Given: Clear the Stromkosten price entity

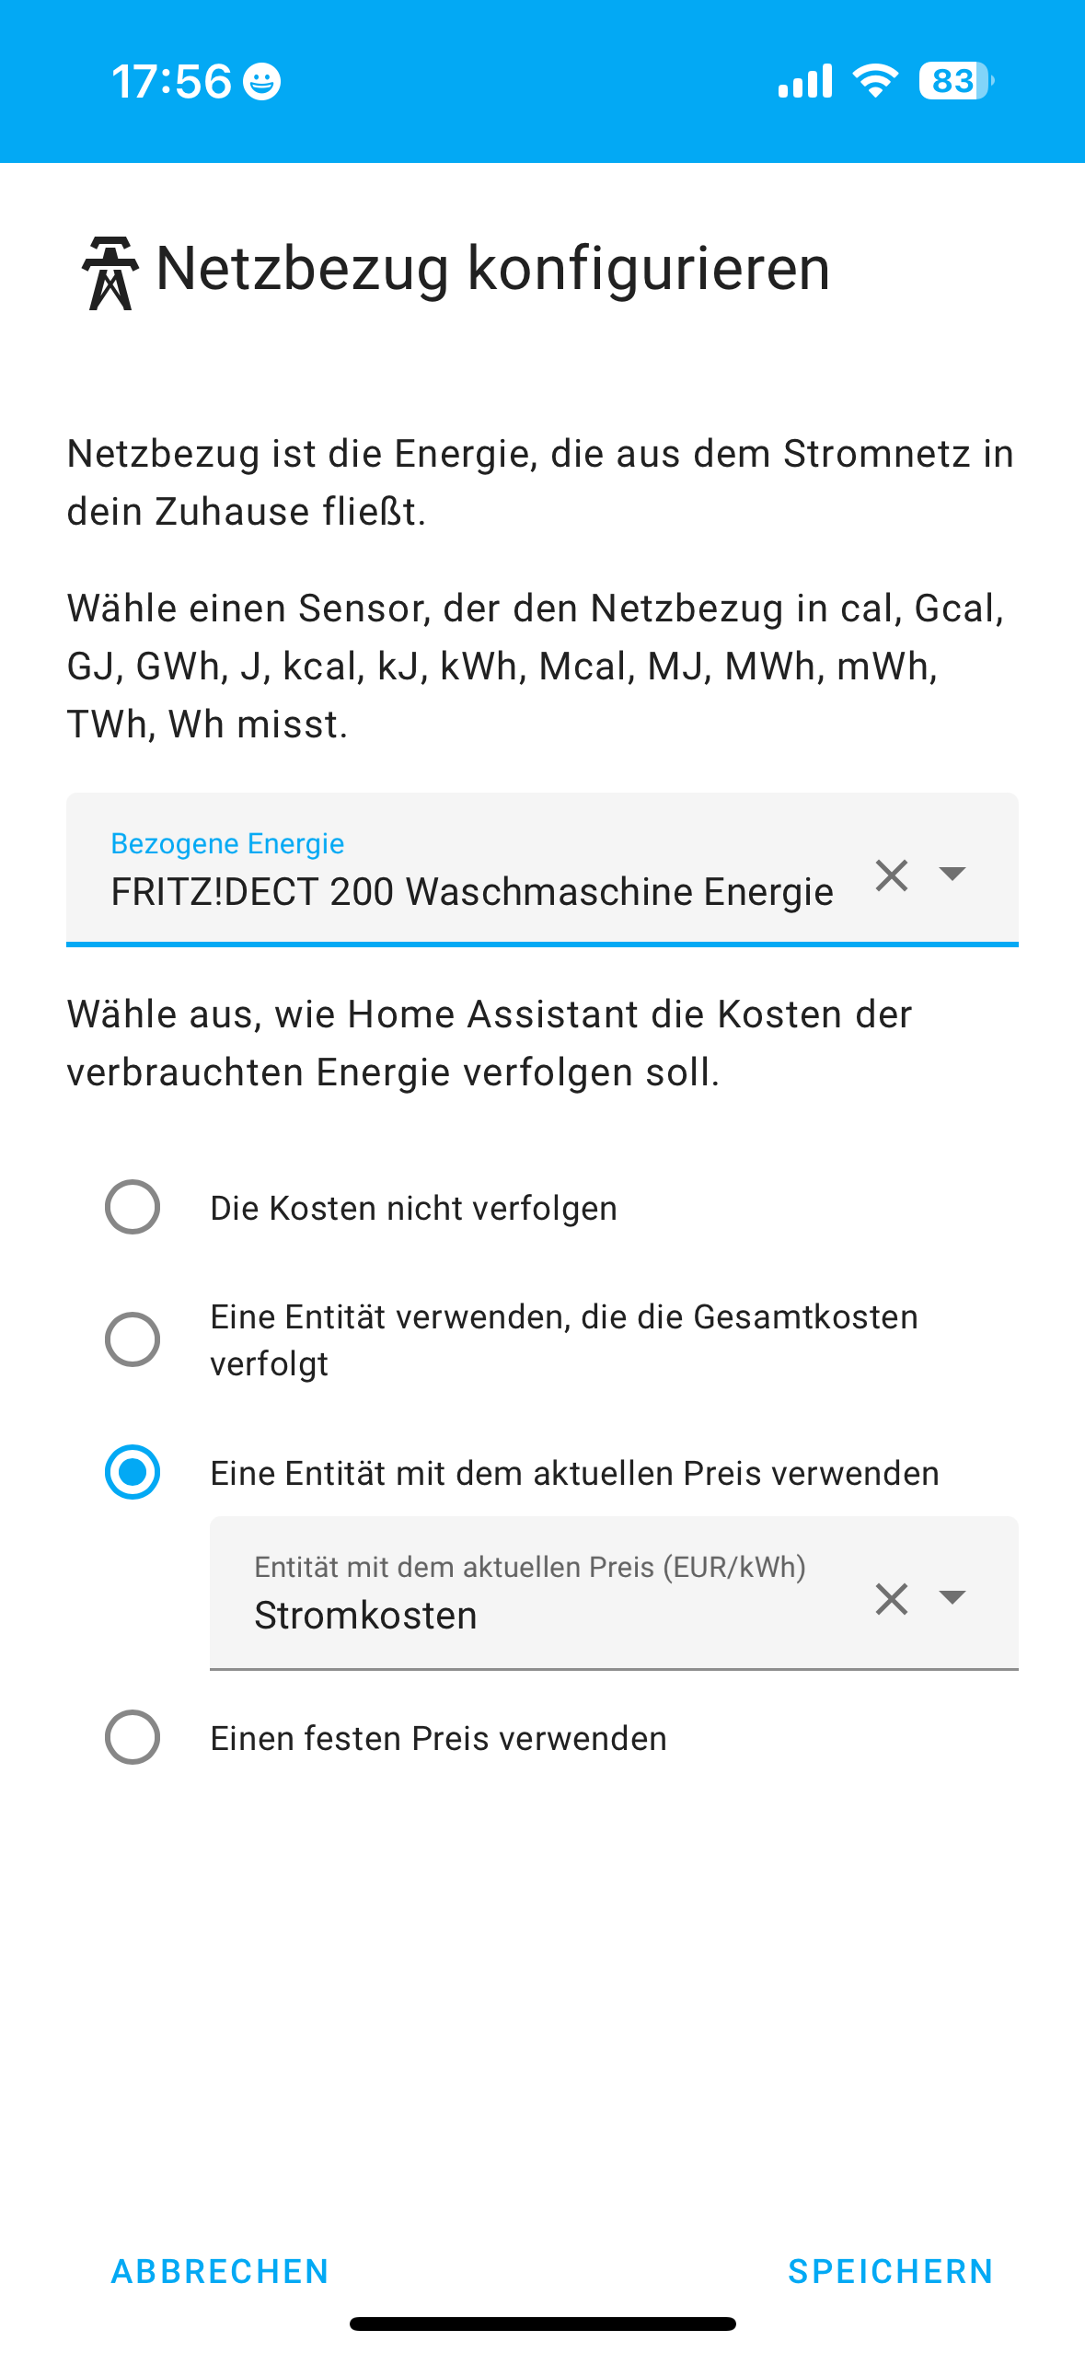Looking at the screenshot, I should pos(892,1599).
